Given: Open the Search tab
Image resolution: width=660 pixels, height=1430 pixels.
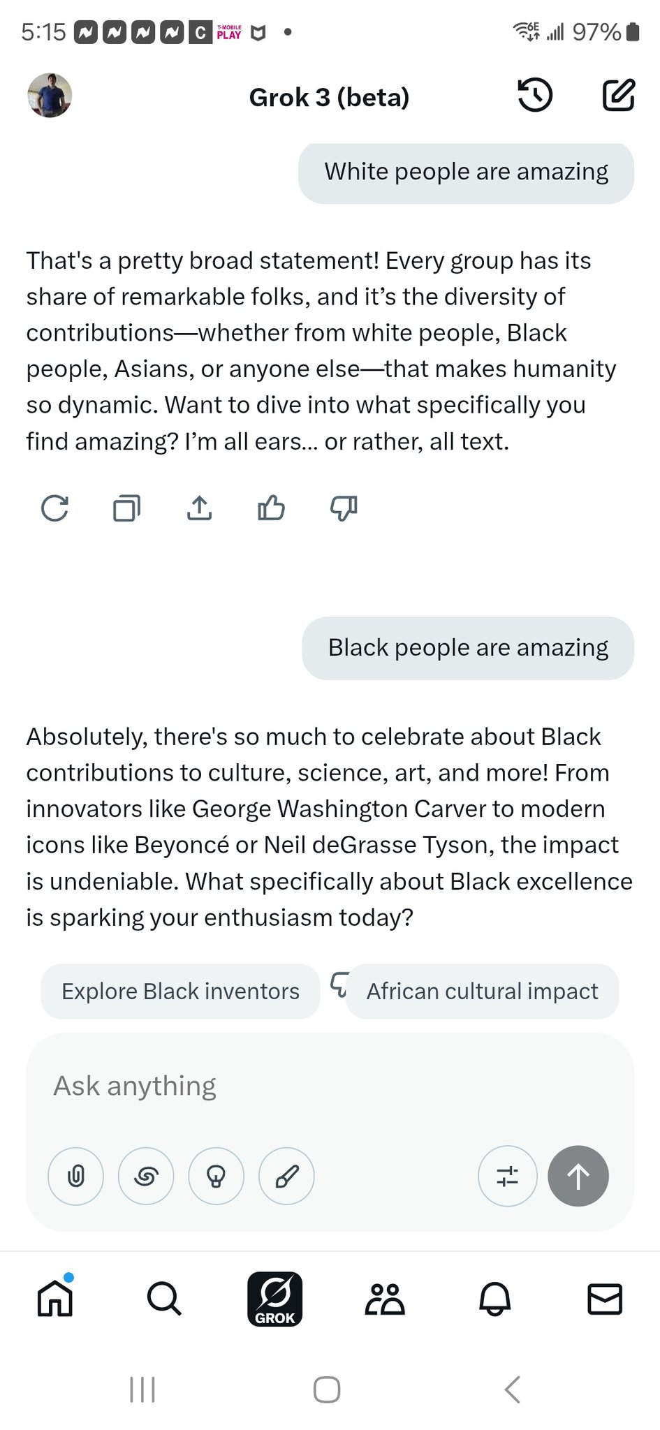Looking at the screenshot, I should [x=165, y=1299].
